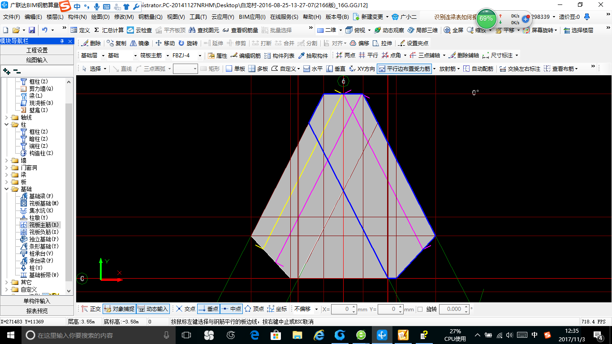This screenshot has height=344, width=612.
Task: Open the 绘图(D) menu
Action: pos(100,17)
